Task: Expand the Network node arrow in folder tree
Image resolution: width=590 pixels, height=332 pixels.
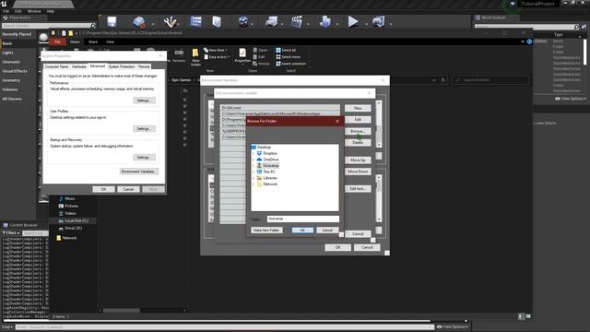Action: pyautogui.click(x=254, y=184)
